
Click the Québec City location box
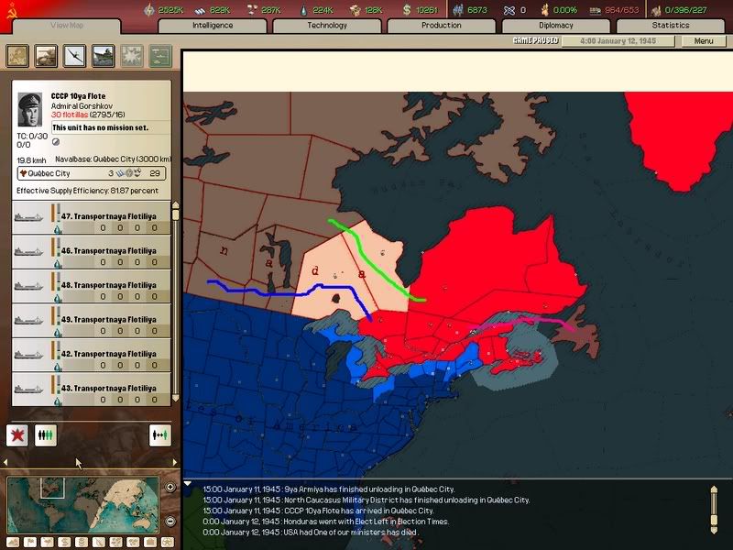click(92, 173)
